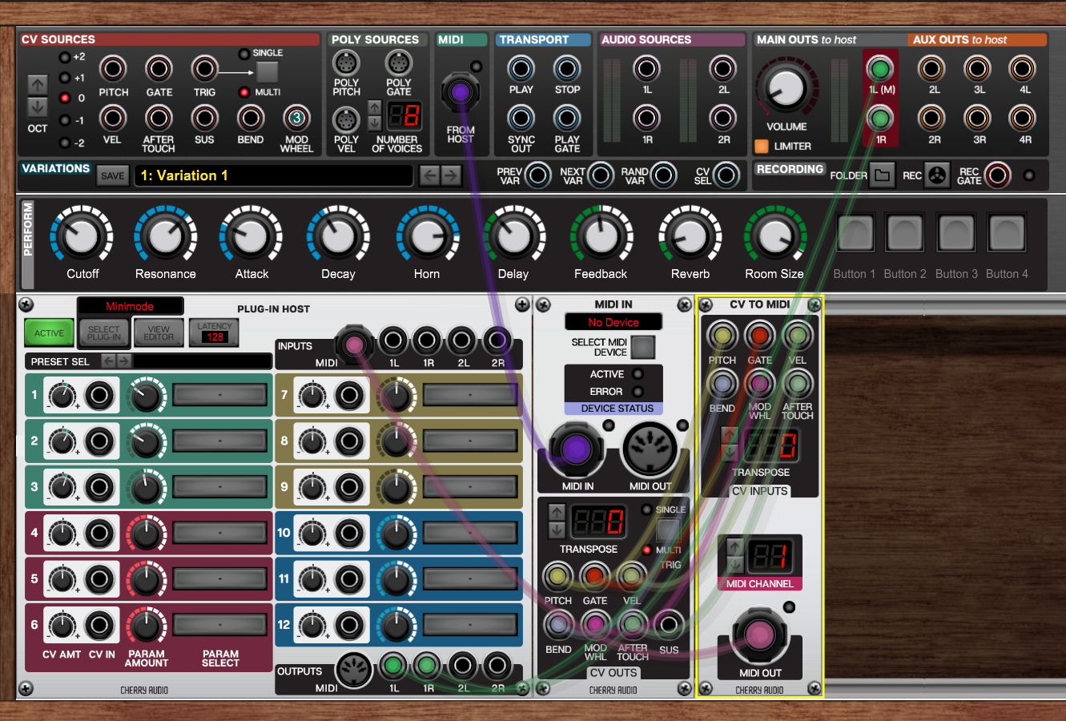Click the slot 1 CV AMT small knob
The image size is (1066, 721).
(62, 395)
